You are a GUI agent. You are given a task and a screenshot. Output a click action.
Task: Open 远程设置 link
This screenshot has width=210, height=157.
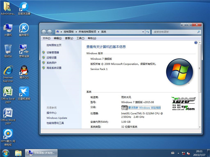[52, 58]
